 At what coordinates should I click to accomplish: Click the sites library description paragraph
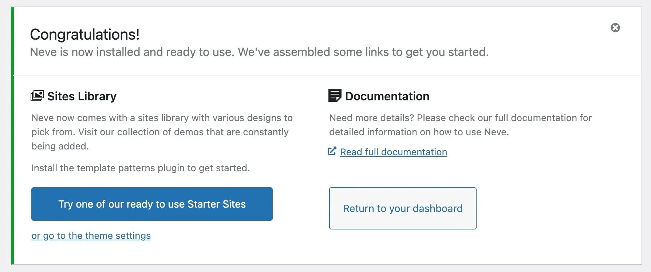click(x=162, y=132)
